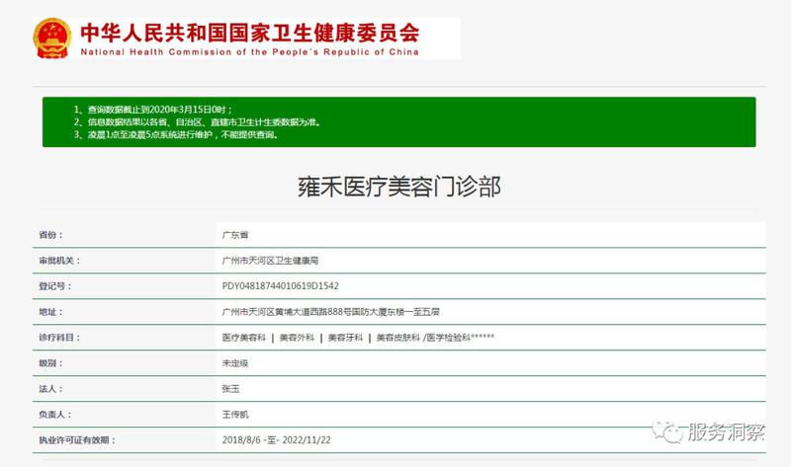The image size is (791, 467).
Task: Click the English National Health Commission subtitle
Action: click(x=249, y=52)
